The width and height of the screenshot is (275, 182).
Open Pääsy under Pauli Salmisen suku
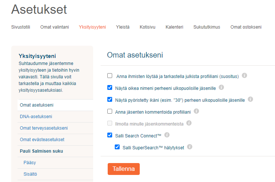click(x=30, y=163)
